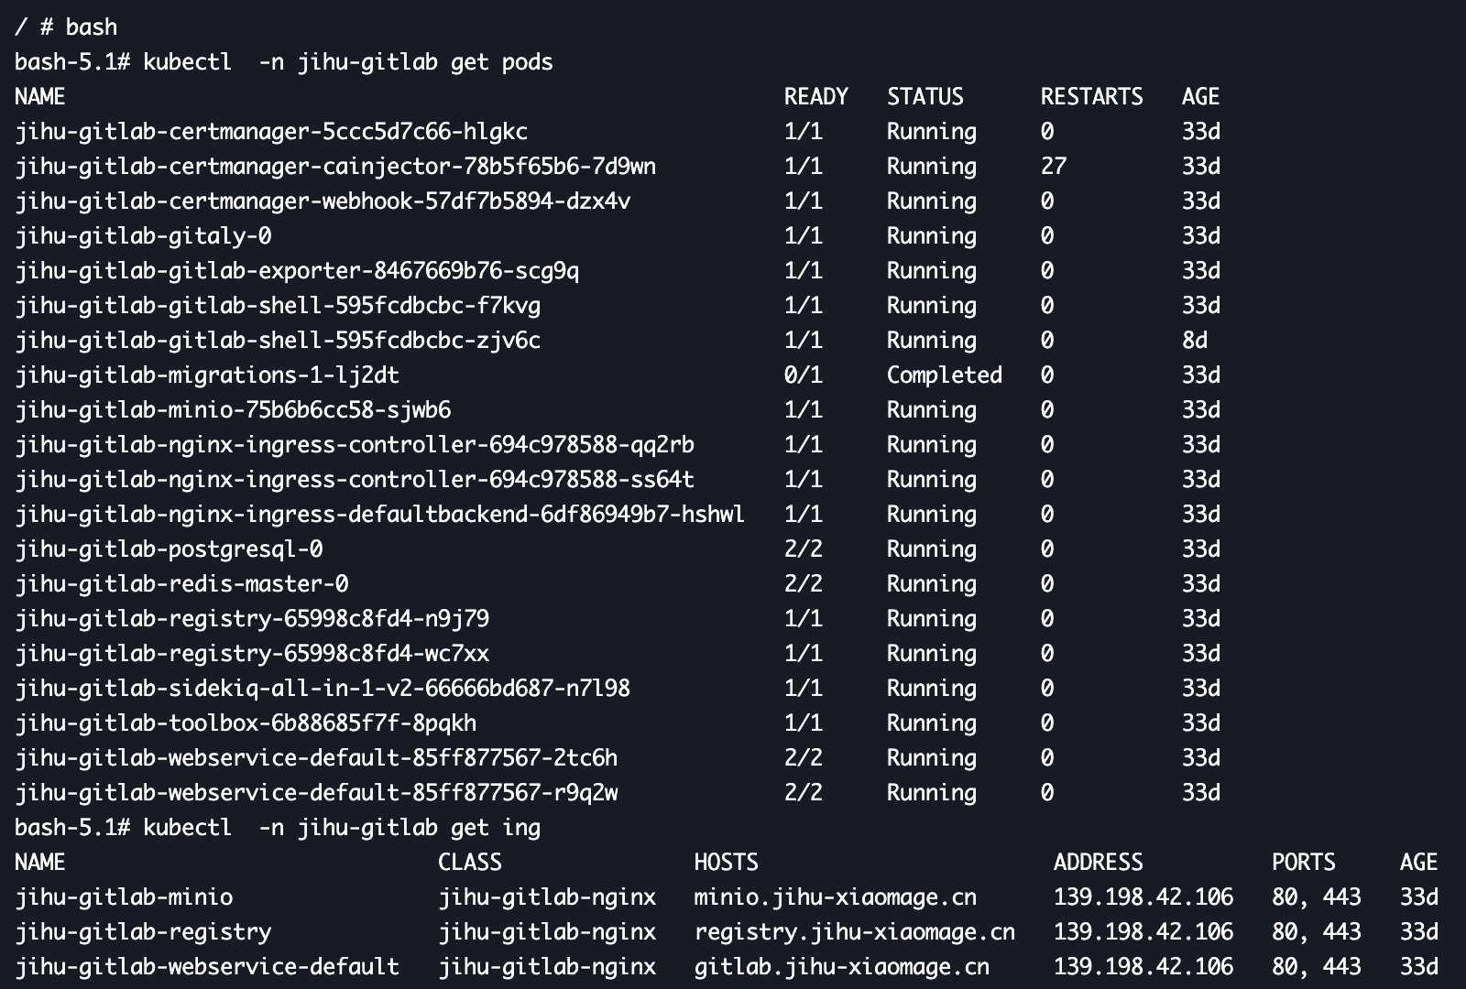Select pod webservice-default-85ff877567-2tc6h

[x=316, y=758]
